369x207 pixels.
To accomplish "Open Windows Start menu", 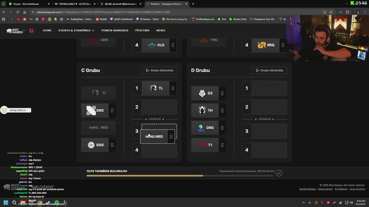I will pos(6,203).
